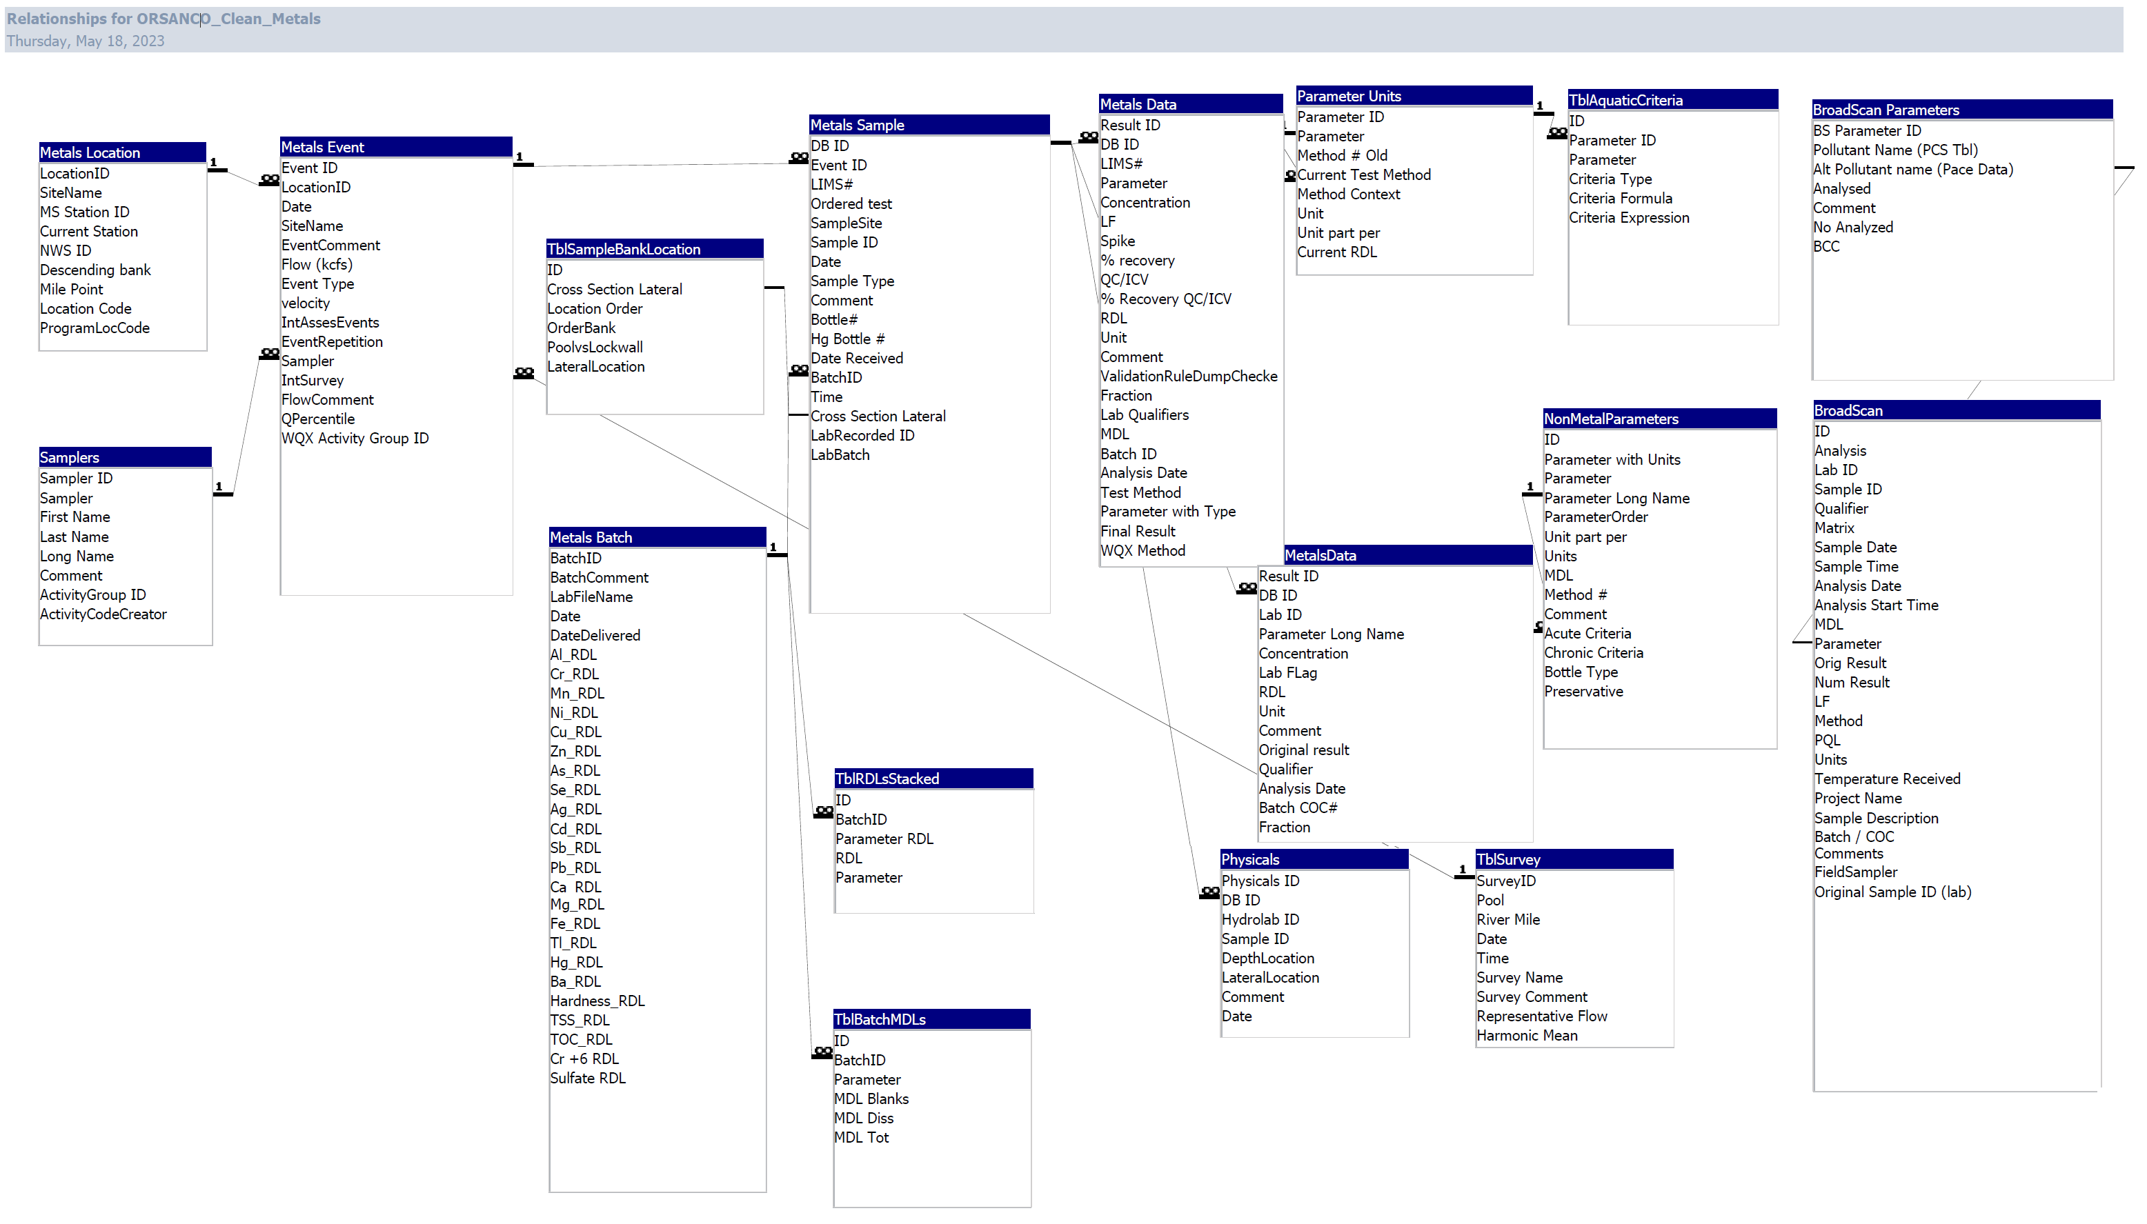Click the many-side marker by TblBatchMDLs BatchID
This screenshot has width=2147, height=1224.
[x=823, y=1052]
